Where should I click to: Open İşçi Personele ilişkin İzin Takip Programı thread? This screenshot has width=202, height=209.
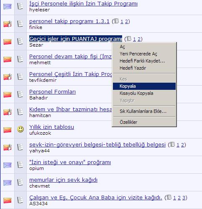coord(83,4)
